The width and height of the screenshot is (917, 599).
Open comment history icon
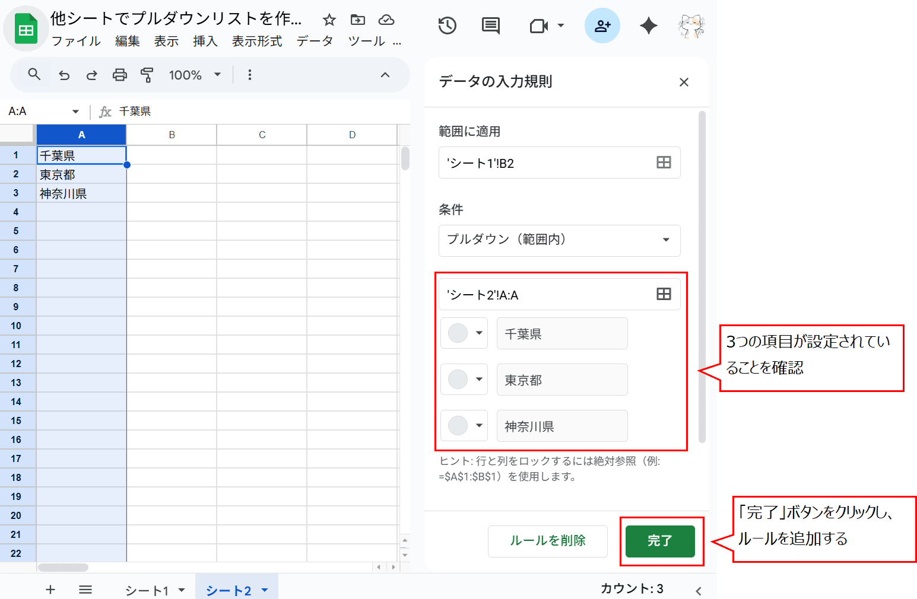point(490,26)
